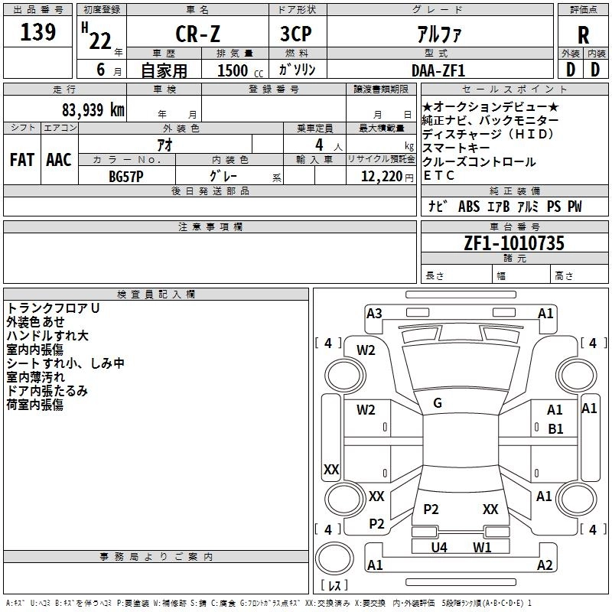The height and width of the screenshot is (612, 612).
Task: Click the chassis number ZF1-1010735
Action: tap(513, 243)
